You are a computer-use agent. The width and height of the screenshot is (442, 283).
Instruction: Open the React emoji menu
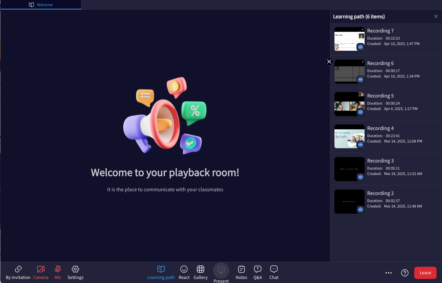point(184,273)
